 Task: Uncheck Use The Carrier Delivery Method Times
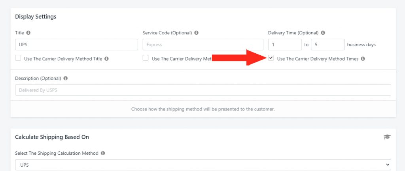[x=271, y=58]
